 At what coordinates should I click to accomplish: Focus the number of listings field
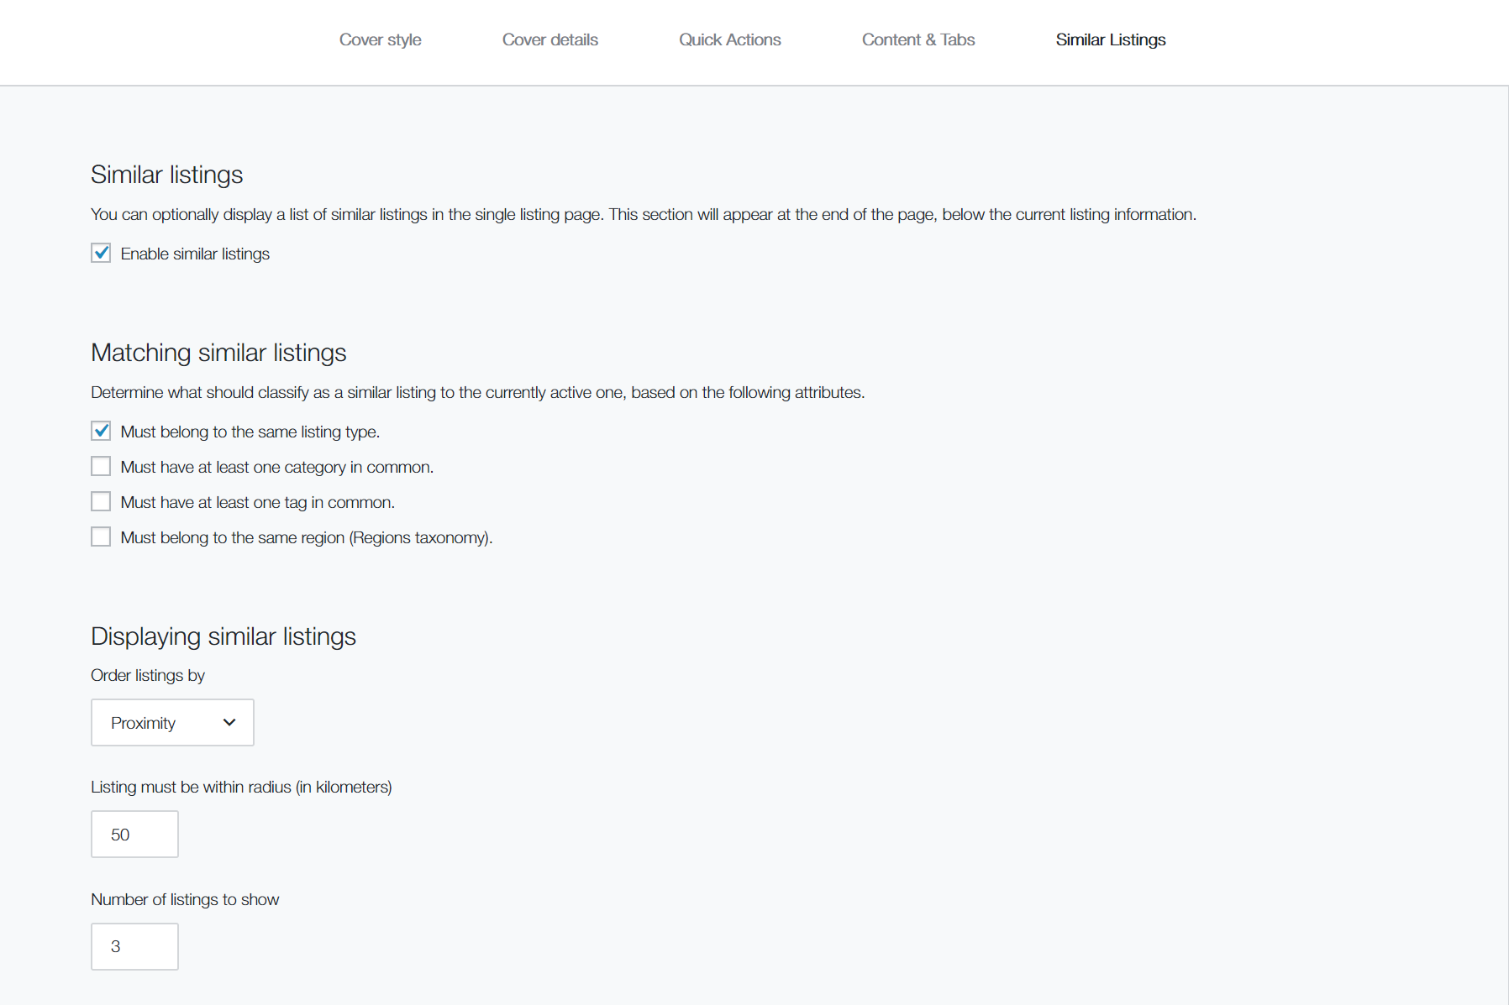coord(134,946)
